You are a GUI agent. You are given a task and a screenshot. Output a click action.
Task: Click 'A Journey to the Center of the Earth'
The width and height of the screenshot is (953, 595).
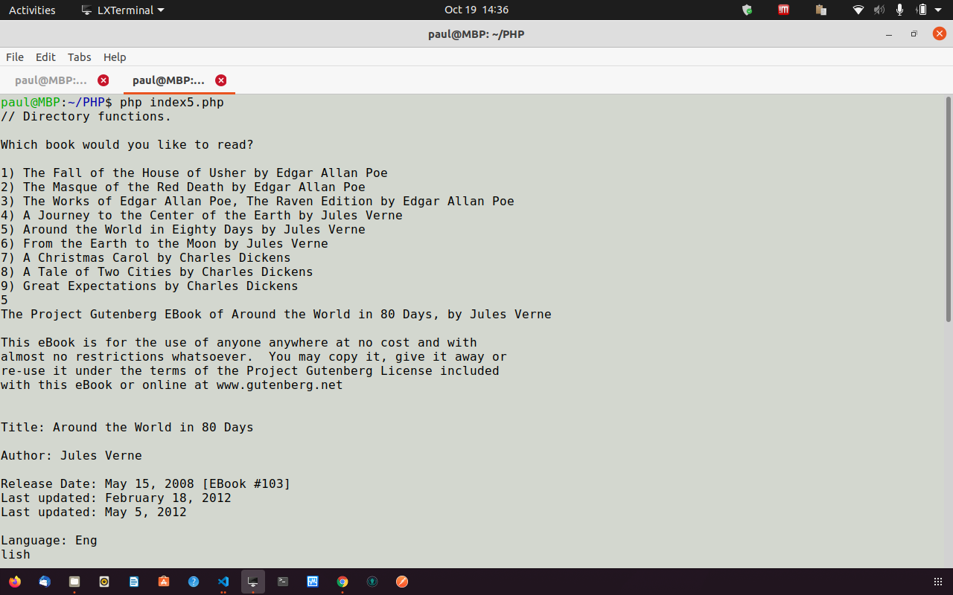[202, 216]
